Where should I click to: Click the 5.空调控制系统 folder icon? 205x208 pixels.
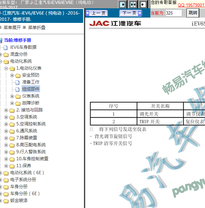(12, 124)
